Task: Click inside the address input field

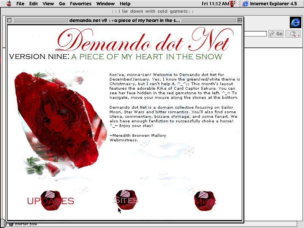Action: tap(255, 34)
